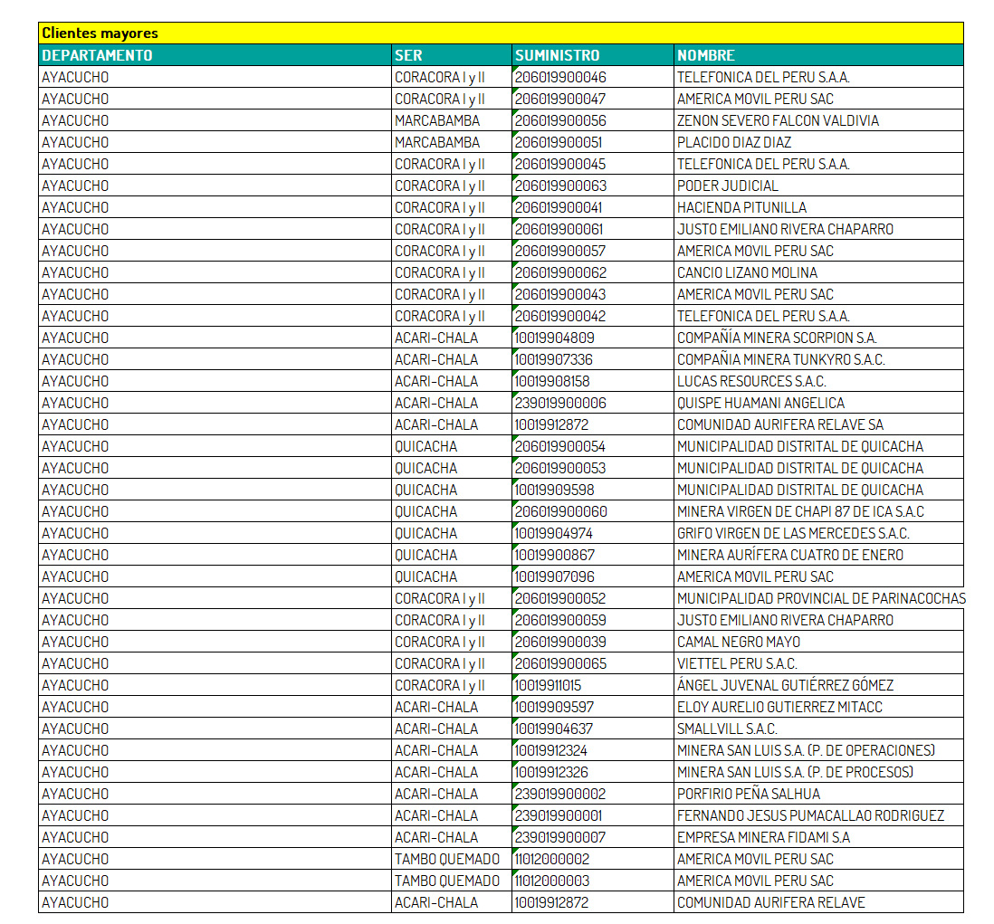Click MINERA AURÍFERA CUATRO DE ENERO cell
Viewport: 994px width, 924px height.
[x=818, y=555]
